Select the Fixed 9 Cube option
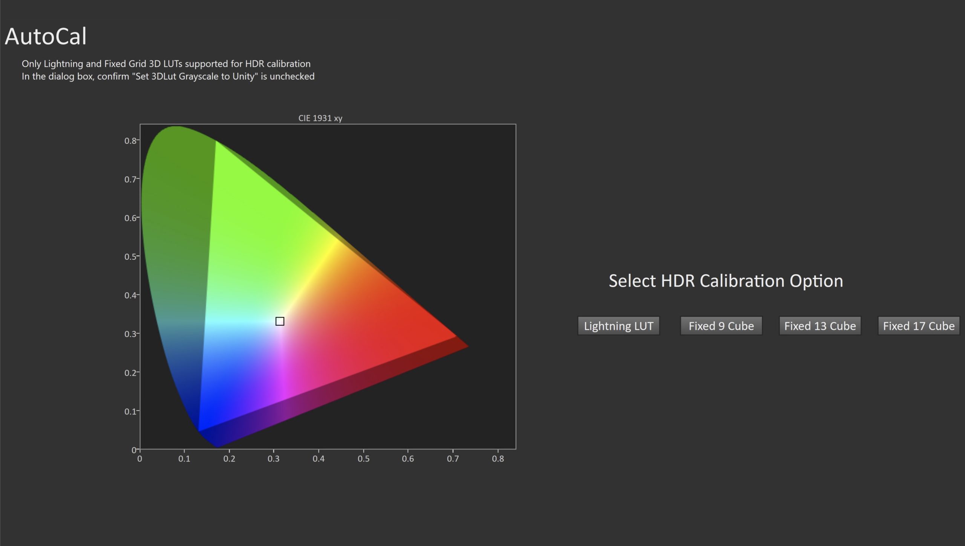 [721, 326]
